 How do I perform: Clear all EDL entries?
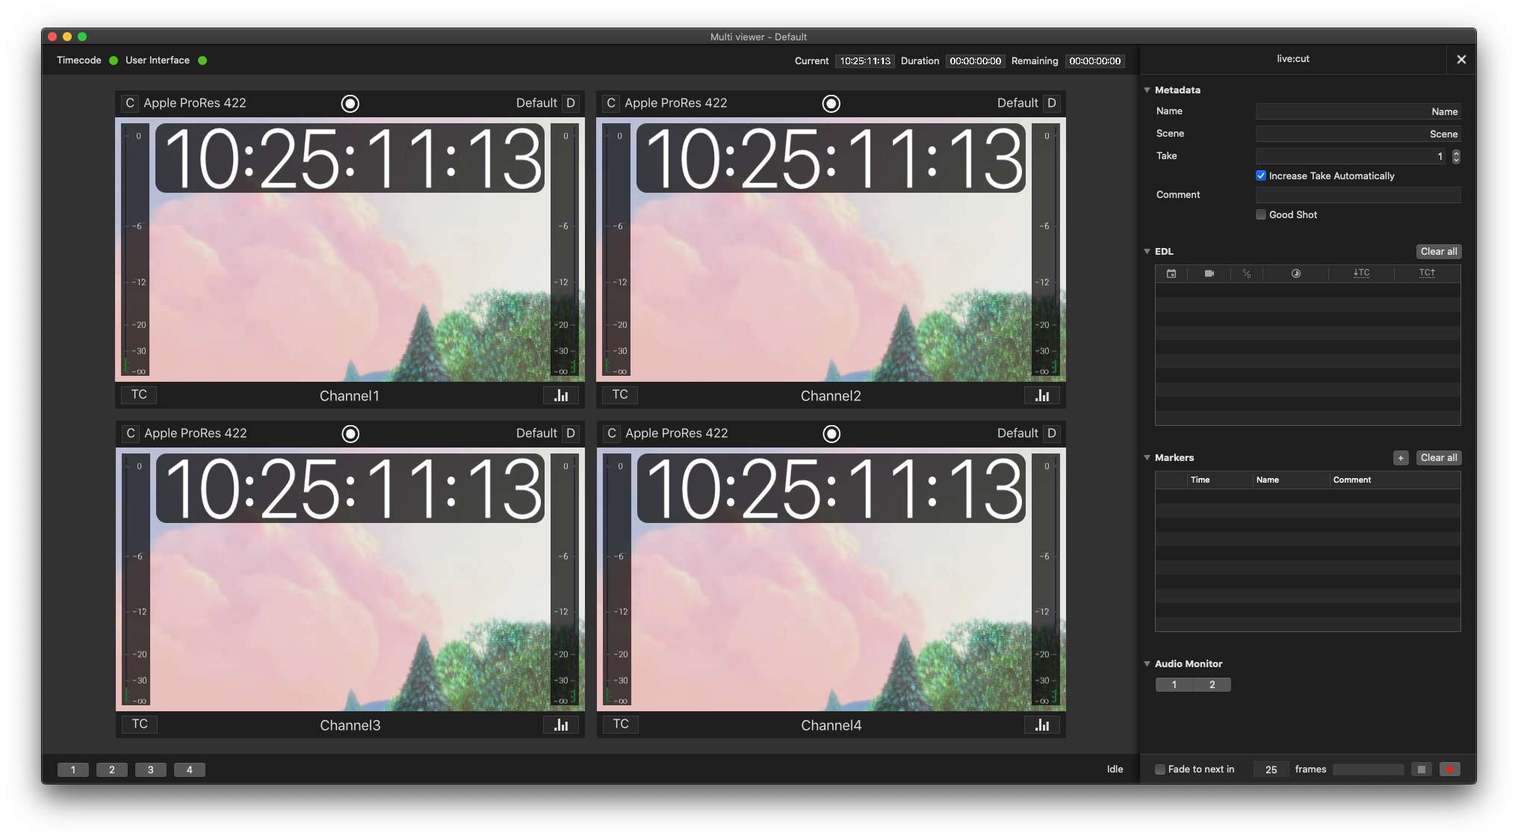coord(1439,252)
